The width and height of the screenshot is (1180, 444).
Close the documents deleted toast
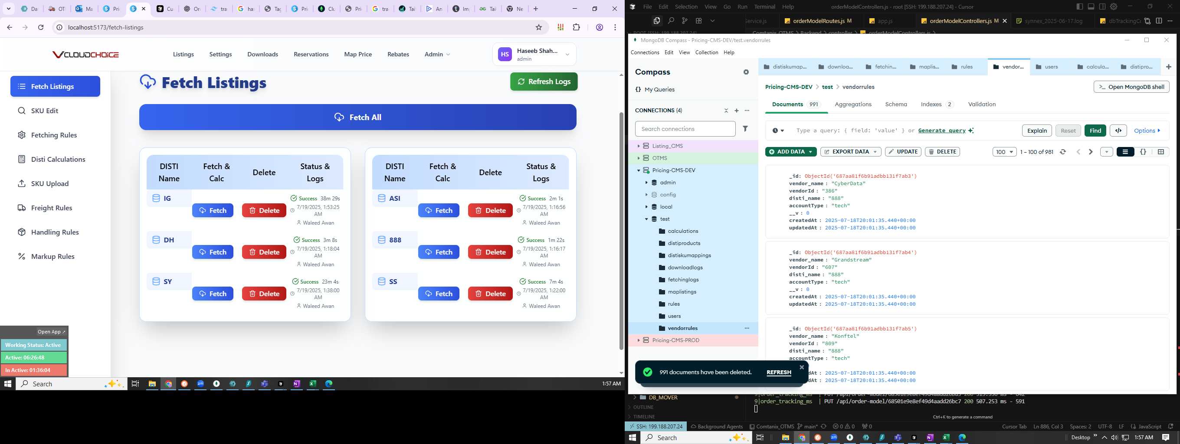pyautogui.click(x=802, y=367)
